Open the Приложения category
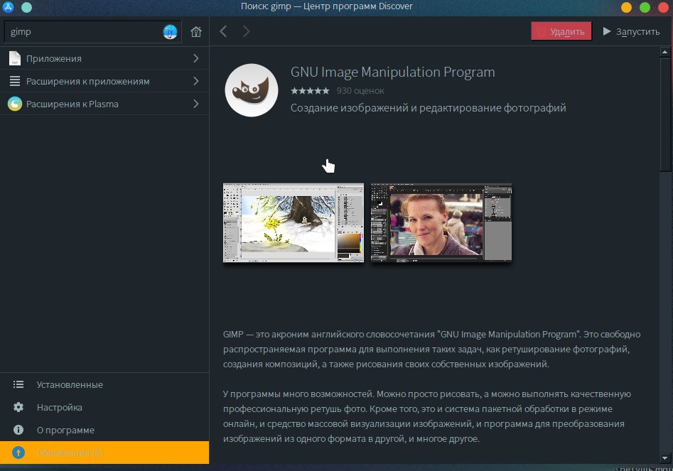 click(x=104, y=58)
